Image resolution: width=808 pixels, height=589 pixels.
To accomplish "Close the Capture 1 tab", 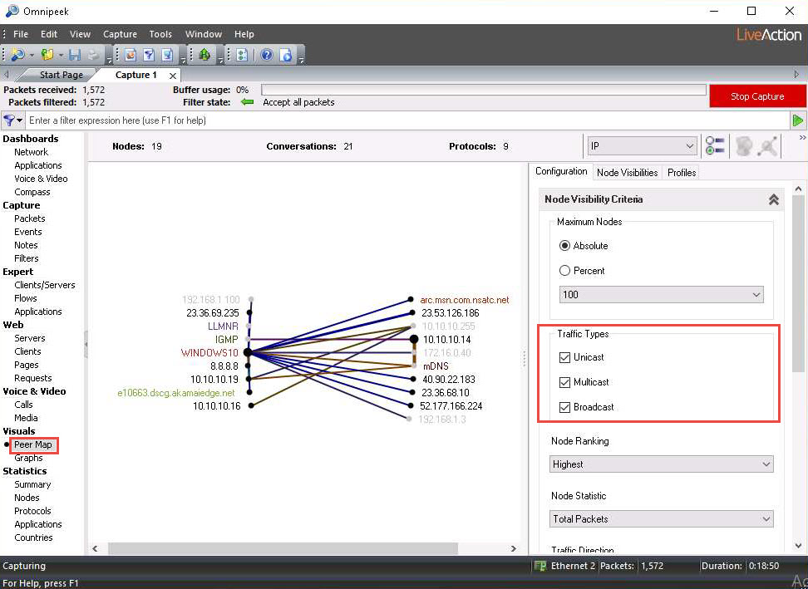I will (x=173, y=76).
